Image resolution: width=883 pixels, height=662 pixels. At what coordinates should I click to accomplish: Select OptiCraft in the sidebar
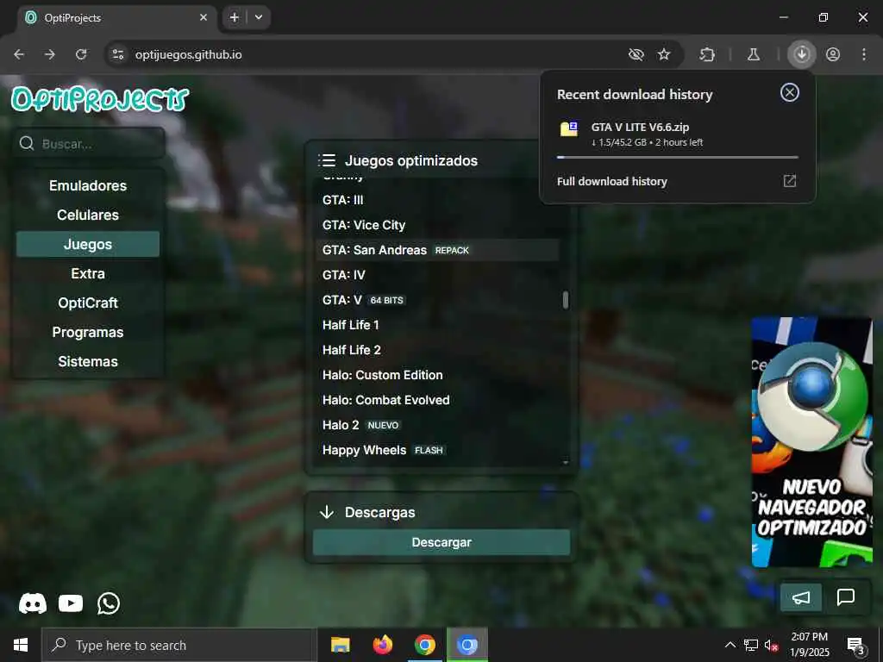(x=88, y=303)
